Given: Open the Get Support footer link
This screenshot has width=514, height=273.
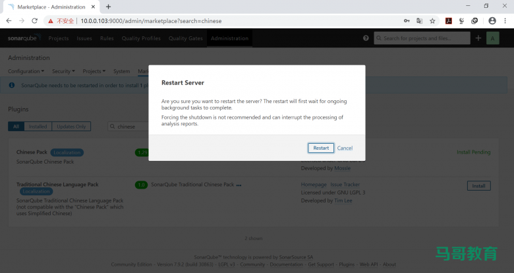Looking at the screenshot, I should click(321, 264).
